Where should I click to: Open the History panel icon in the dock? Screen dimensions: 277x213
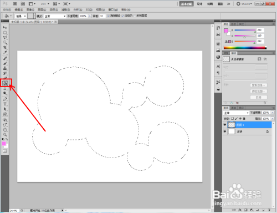[218, 28]
